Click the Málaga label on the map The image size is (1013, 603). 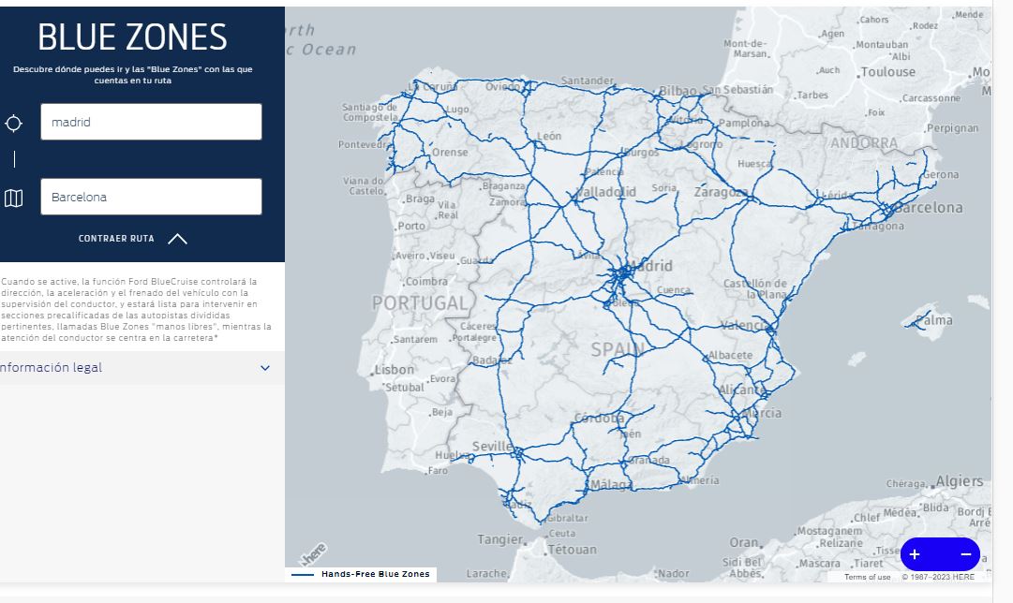tap(611, 485)
